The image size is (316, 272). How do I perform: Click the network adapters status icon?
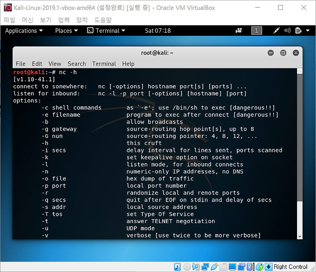pos(205,267)
